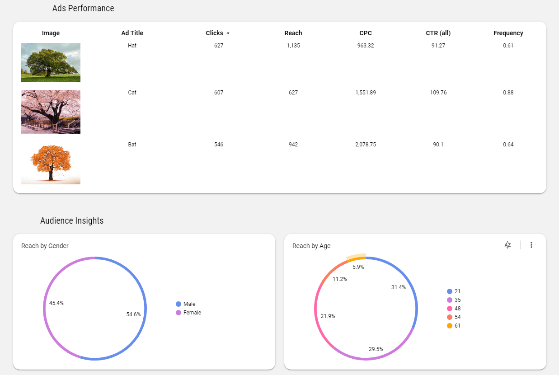Click the Cat ad title cell
Screen dimensions: 559x375
click(x=132, y=93)
